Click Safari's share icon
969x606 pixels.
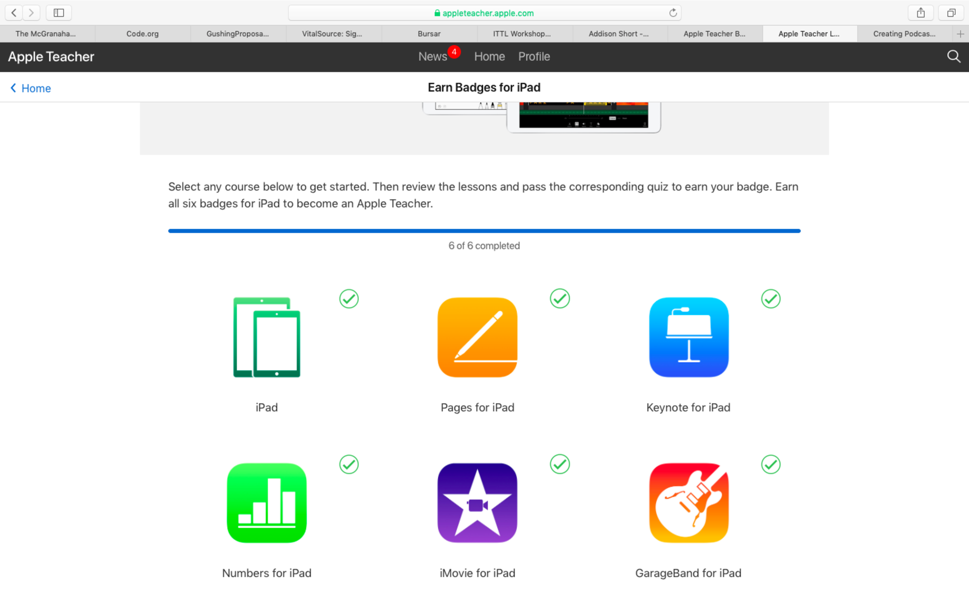920,13
